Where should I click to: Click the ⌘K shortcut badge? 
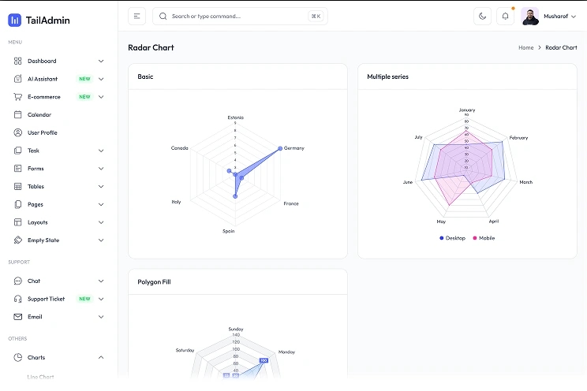316,16
